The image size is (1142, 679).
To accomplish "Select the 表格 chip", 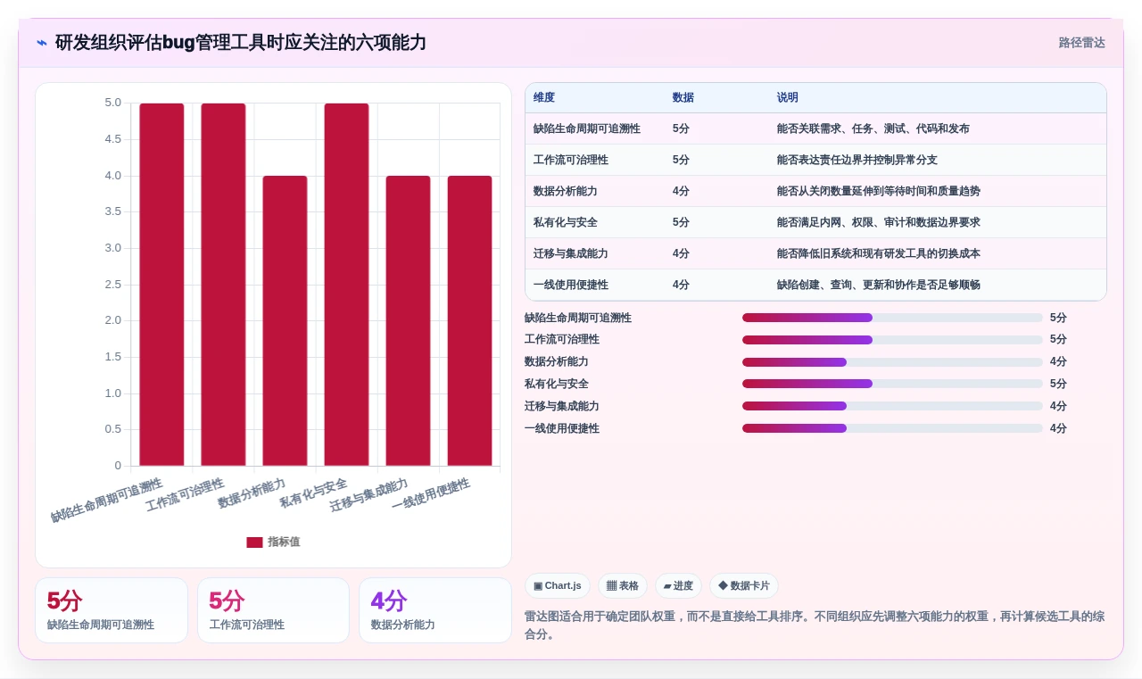I will tap(623, 586).
